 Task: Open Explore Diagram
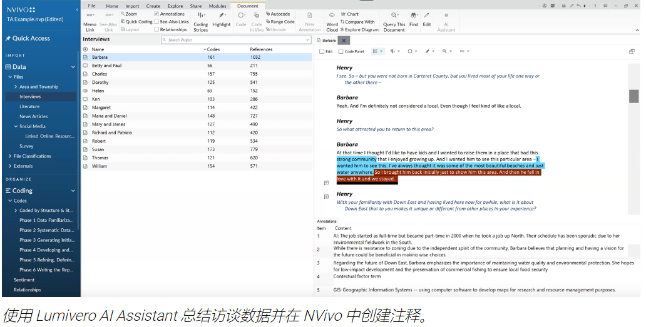pos(359,29)
